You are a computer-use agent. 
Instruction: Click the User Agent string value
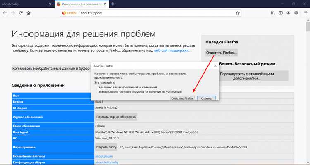coord(147,132)
